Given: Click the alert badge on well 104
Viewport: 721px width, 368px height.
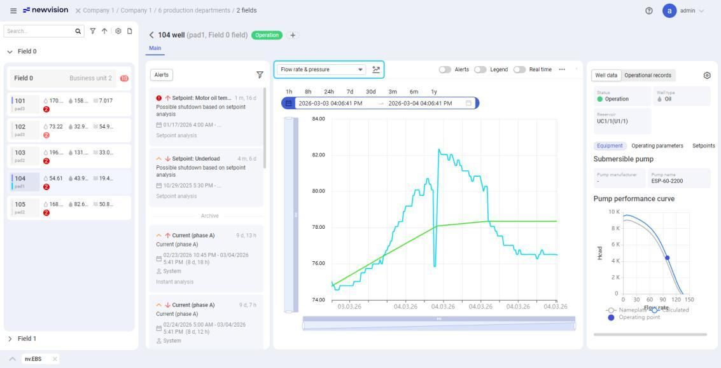Looking at the screenshot, I should click(46, 187).
